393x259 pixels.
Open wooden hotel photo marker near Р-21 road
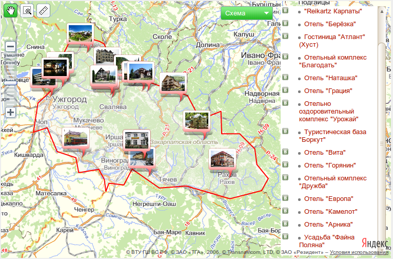(x=173, y=83)
